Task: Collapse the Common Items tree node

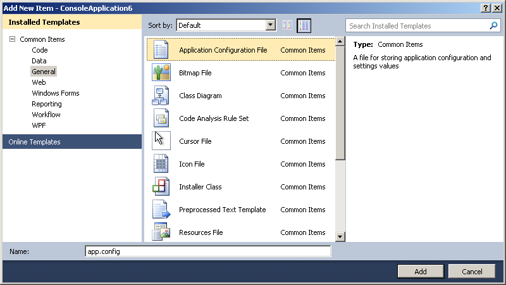Action: click(x=12, y=39)
